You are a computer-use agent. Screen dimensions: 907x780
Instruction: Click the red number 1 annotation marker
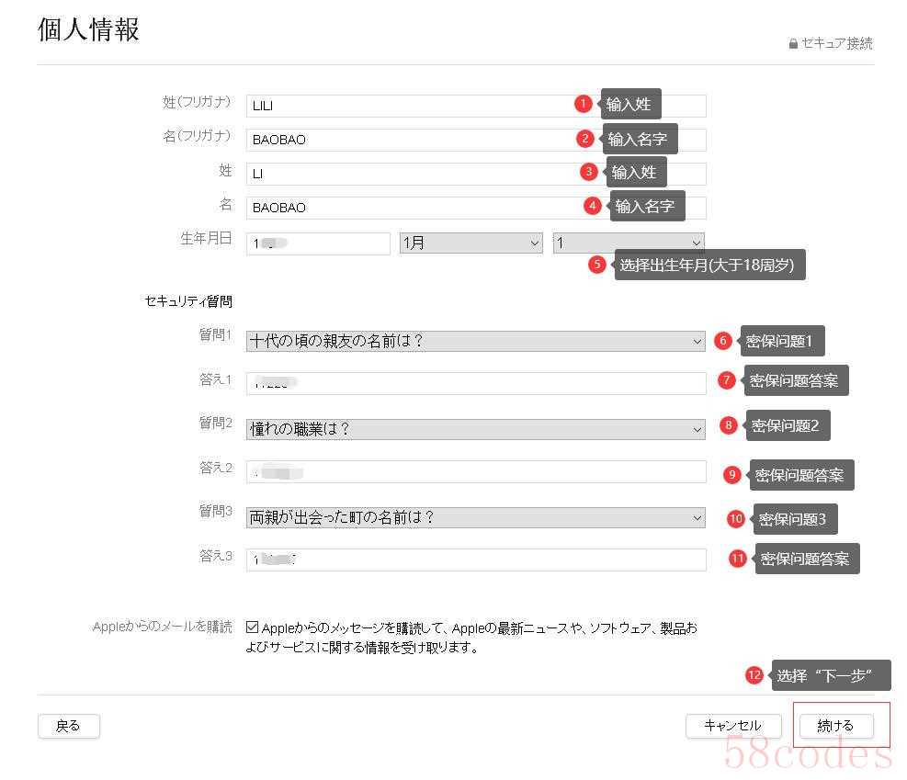pyautogui.click(x=583, y=104)
